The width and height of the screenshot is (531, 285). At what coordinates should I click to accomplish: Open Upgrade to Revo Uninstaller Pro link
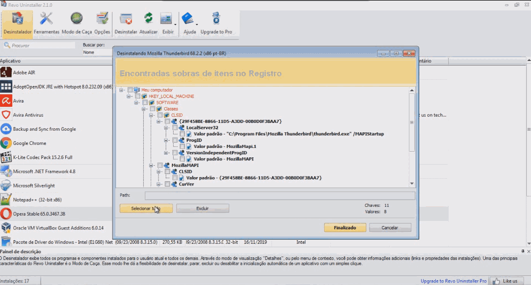(x=453, y=281)
